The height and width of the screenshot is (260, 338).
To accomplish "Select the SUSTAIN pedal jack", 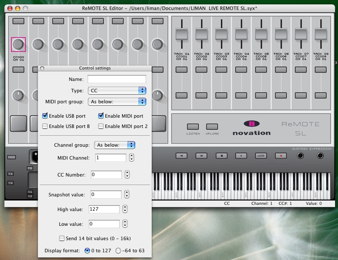I will (x=300, y=156).
